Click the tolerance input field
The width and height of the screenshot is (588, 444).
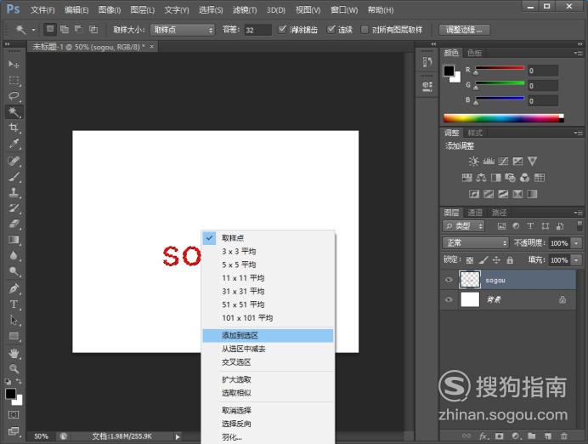(x=257, y=30)
